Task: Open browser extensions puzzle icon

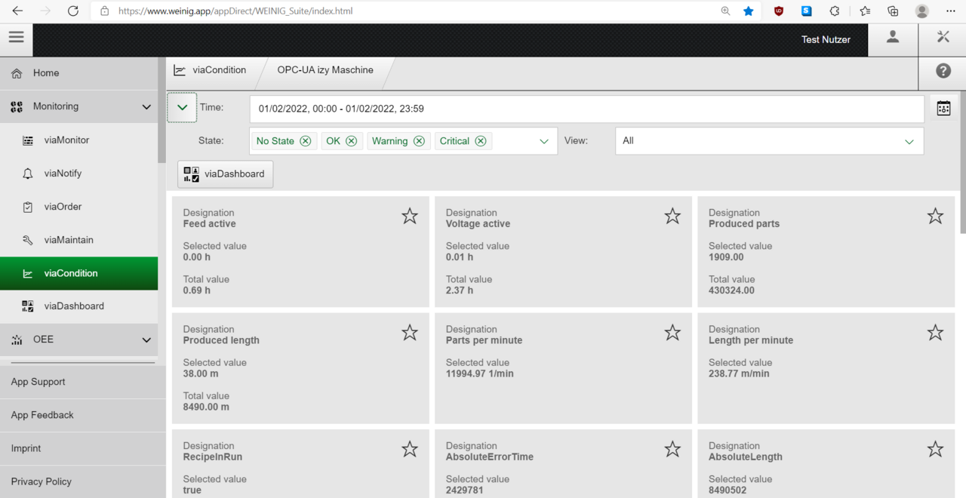Action: point(835,11)
